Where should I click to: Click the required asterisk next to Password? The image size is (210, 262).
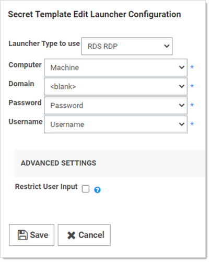(x=192, y=105)
